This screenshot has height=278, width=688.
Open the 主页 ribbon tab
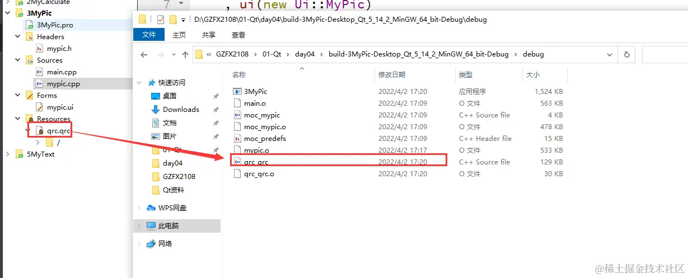(x=179, y=35)
